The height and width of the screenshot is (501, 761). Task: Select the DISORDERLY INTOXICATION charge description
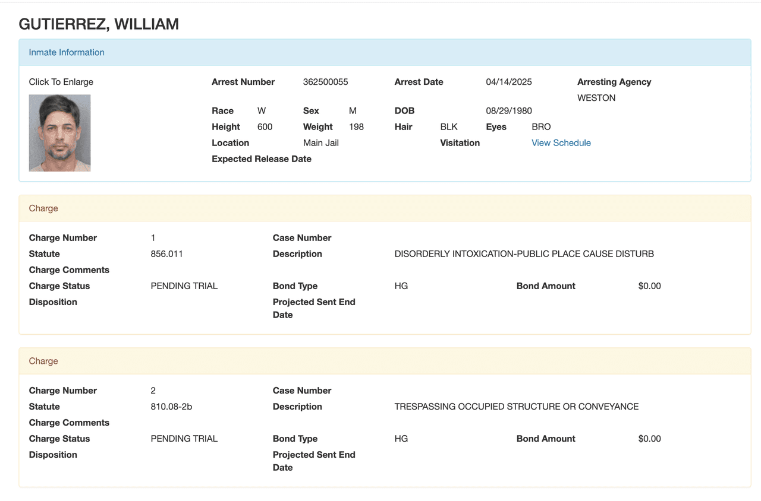point(524,253)
